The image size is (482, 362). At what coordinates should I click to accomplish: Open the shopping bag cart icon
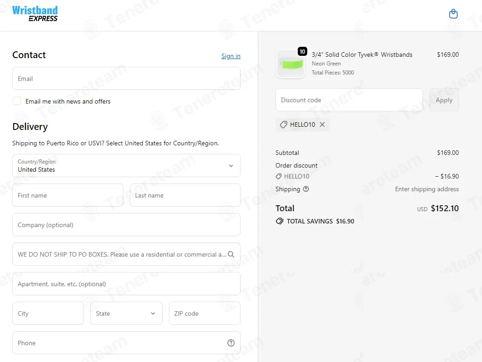453,14
